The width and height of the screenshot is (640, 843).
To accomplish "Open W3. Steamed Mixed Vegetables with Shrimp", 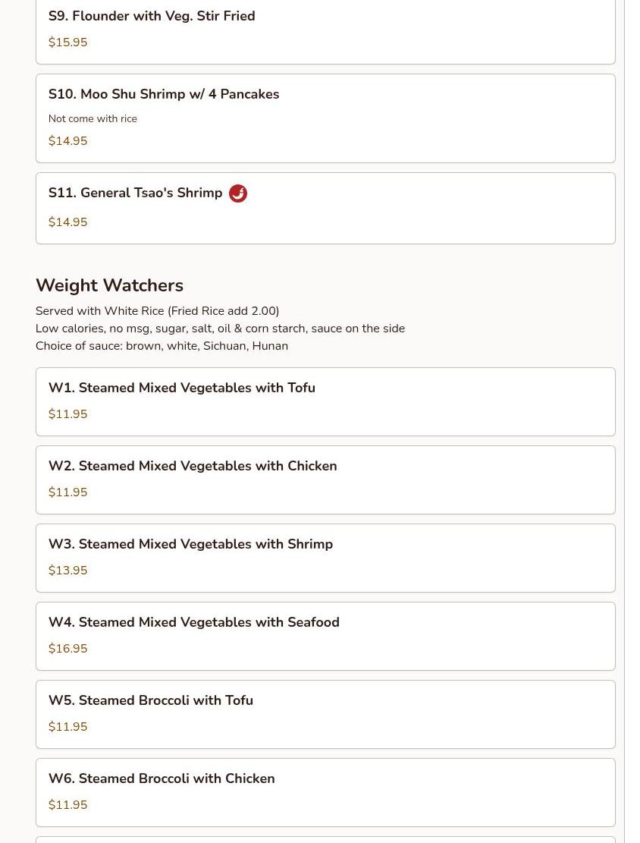I will pyautogui.click(x=190, y=544).
